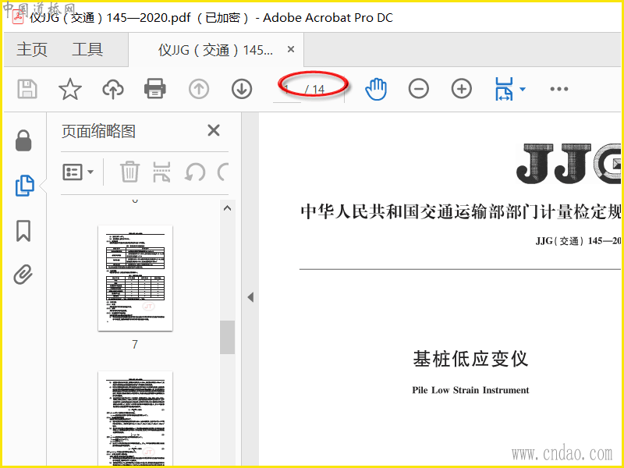Viewport: 624px width, 468px height.
Task: Open more tools ellipsis menu
Action: tap(558, 89)
